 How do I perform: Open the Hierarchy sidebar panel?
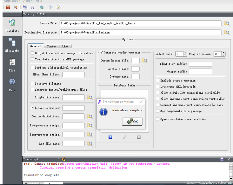coord(12,45)
